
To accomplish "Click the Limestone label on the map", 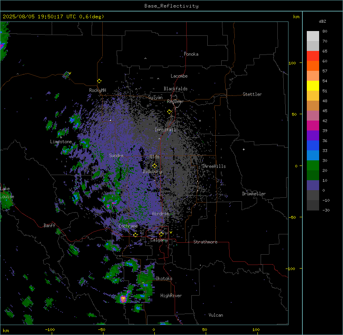I will click(61, 142).
